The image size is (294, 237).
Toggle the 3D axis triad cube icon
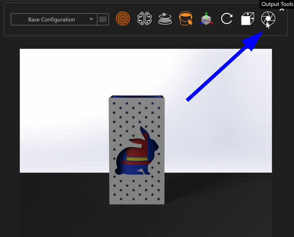(206, 19)
